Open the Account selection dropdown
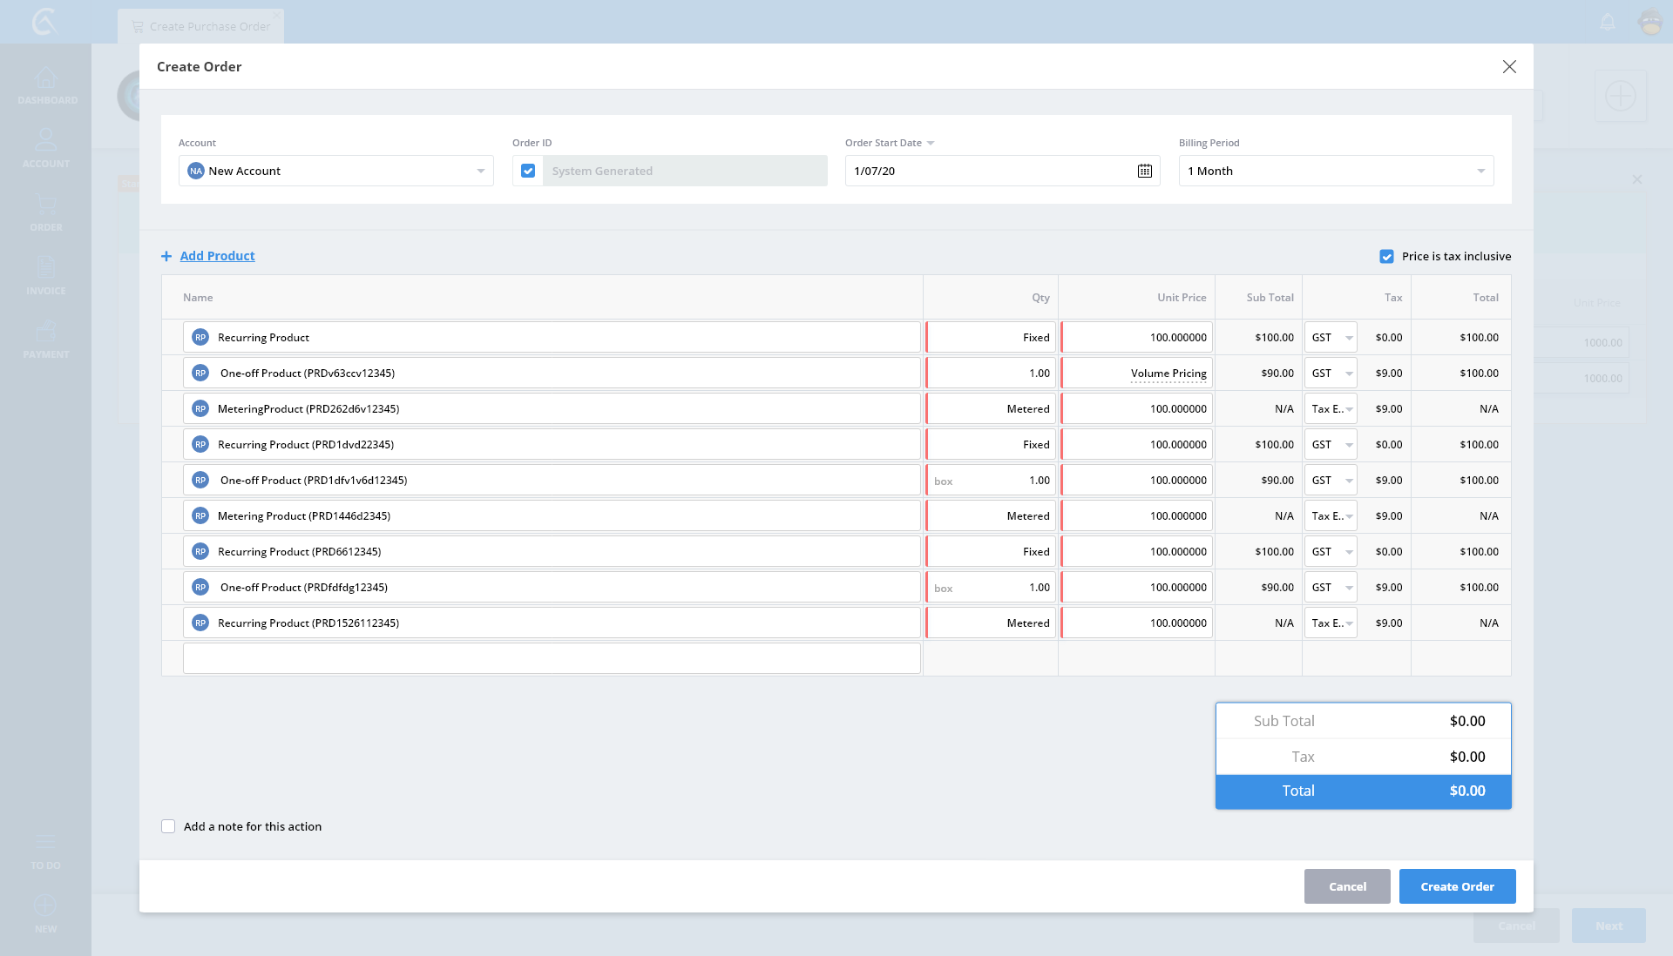Viewport: 1673px width, 956px height. [x=480, y=171]
